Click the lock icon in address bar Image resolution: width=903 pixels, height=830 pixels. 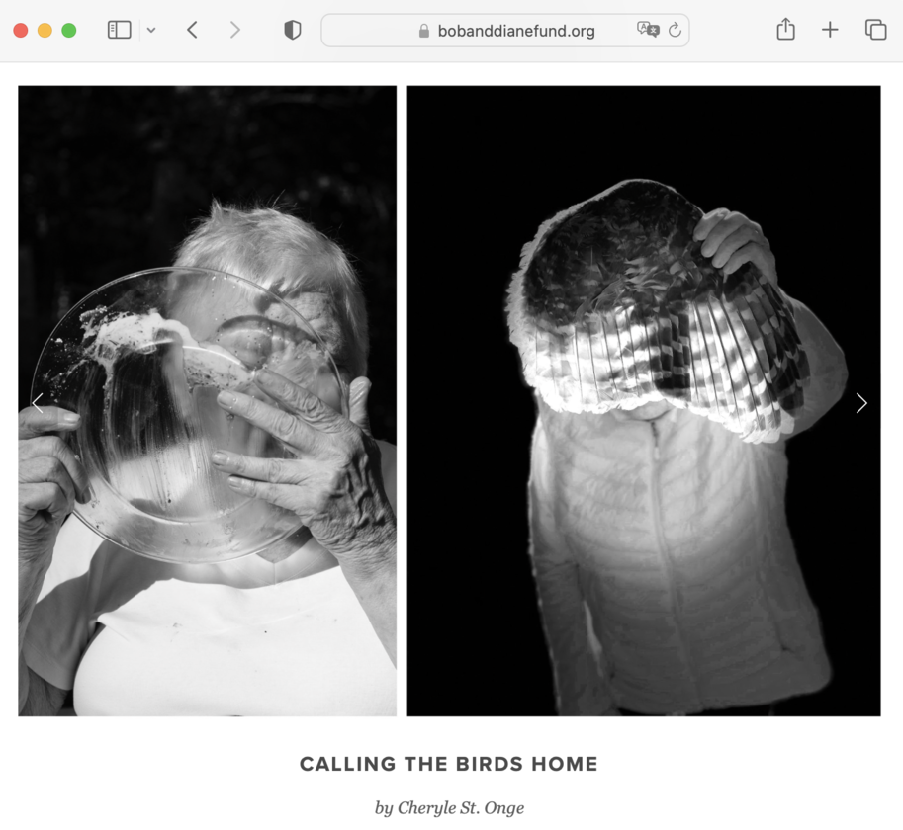(x=424, y=31)
